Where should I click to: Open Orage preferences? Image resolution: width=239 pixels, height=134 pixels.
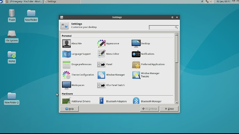77,64
